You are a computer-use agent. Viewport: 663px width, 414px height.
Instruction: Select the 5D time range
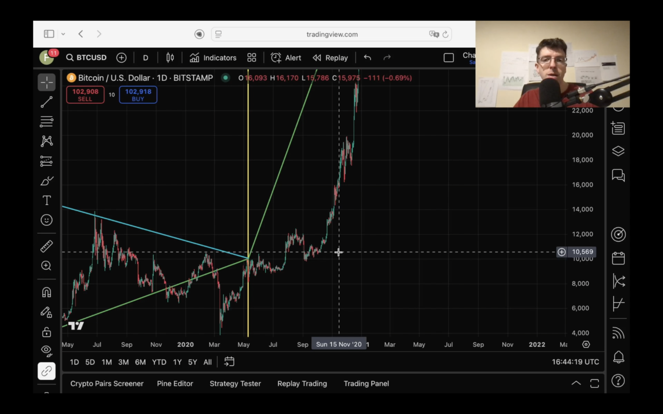click(x=90, y=362)
